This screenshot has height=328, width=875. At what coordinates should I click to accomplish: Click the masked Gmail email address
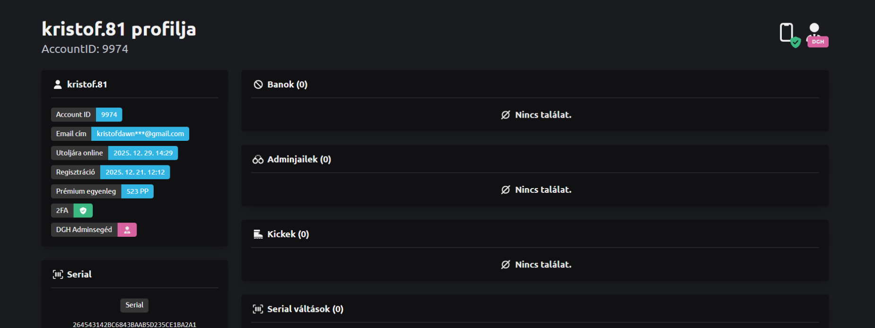[140, 134]
